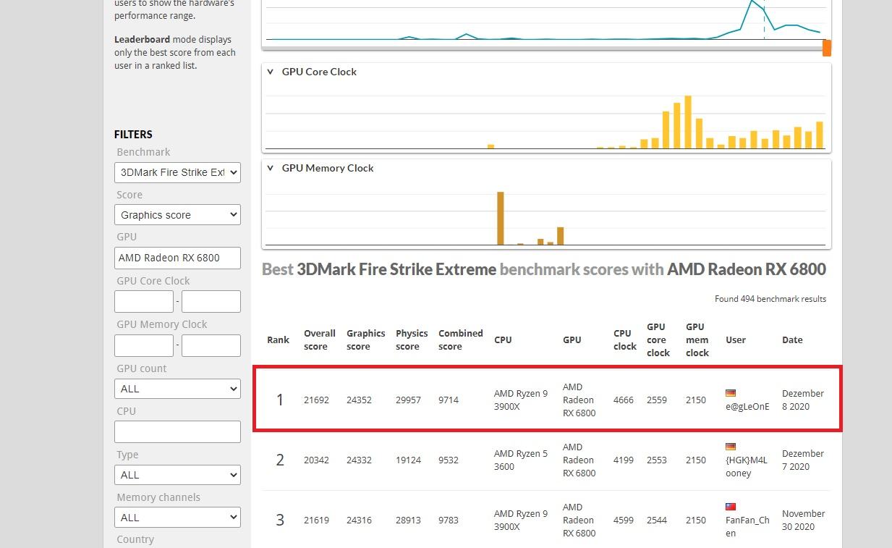
Task: Click the GPU filter field with AMD Radeon RX 6800
Action: [x=177, y=258]
